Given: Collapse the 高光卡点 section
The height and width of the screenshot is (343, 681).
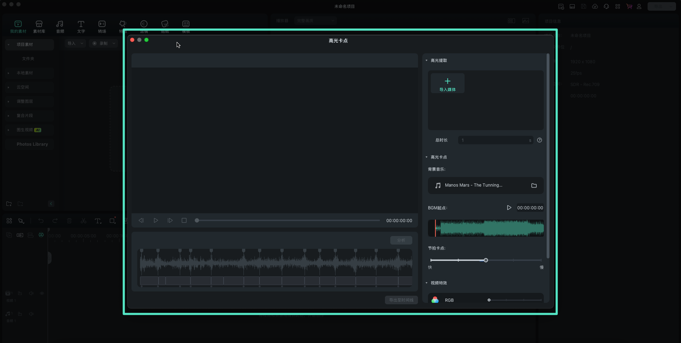Looking at the screenshot, I should coord(427,157).
